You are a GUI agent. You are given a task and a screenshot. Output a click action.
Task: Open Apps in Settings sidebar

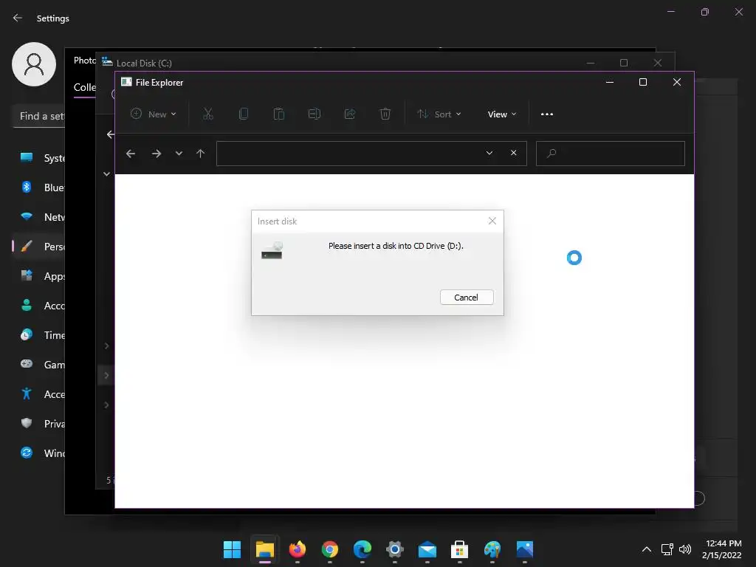[x=38, y=276]
